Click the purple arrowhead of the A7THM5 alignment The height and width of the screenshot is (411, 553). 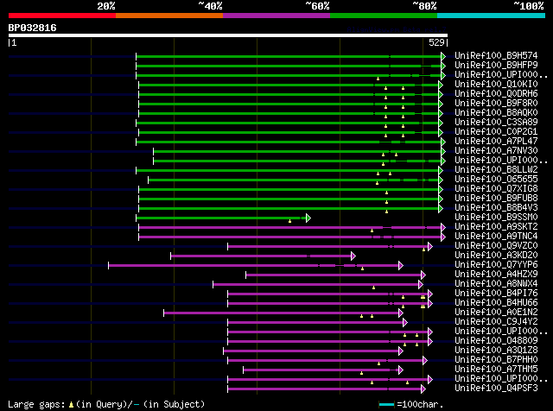click(401, 370)
